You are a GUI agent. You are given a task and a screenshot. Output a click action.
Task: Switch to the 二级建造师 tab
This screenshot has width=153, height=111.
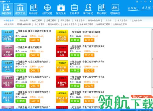23,20
